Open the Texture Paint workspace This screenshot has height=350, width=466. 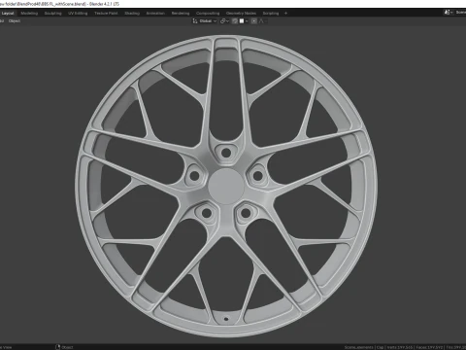[x=106, y=14]
